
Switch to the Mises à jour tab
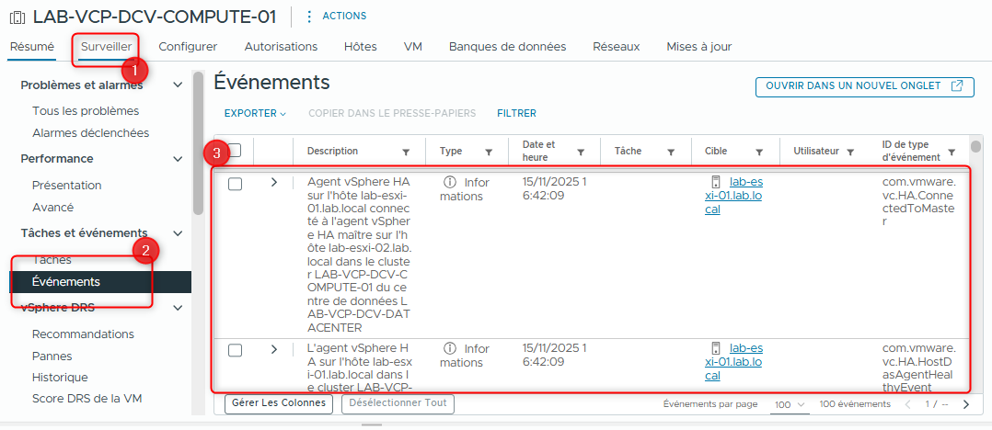pyautogui.click(x=699, y=47)
